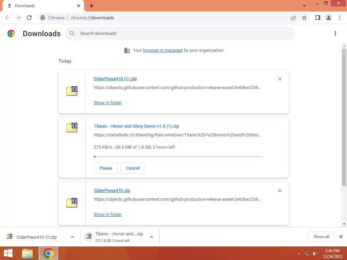Click CiderPress410 (1).zip item in download shelf
The width and height of the screenshot is (347, 260).
pyautogui.click(x=37, y=237)
